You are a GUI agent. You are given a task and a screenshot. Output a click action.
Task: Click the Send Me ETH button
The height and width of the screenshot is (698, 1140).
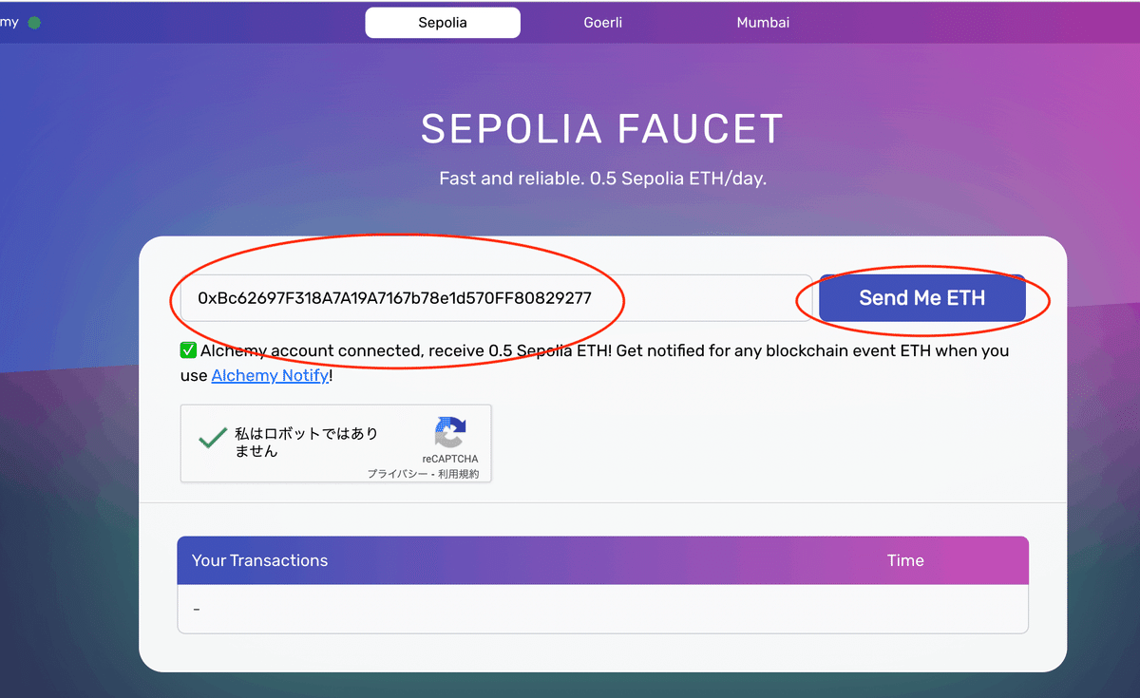[921, 298]
